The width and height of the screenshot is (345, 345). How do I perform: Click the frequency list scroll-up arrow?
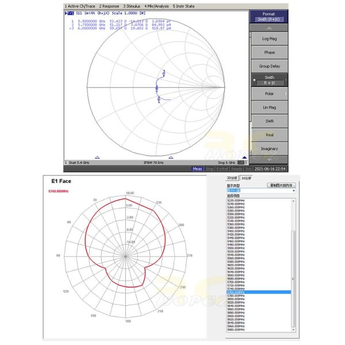point(293,201)
